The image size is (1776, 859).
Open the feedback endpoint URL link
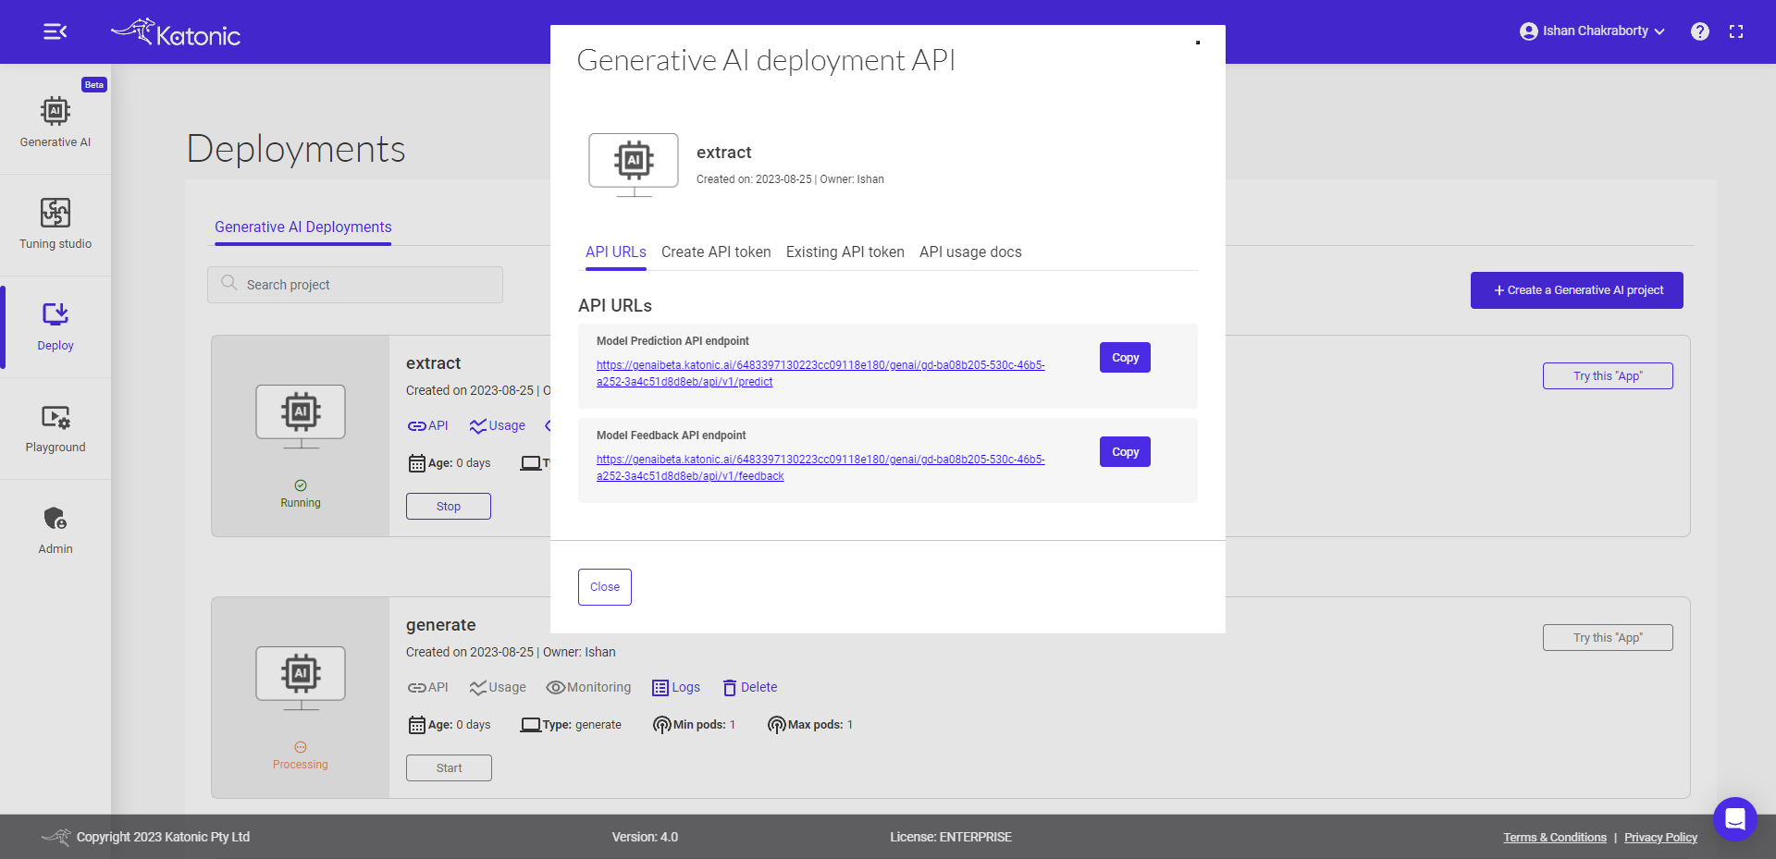click(x=820, y=468)
